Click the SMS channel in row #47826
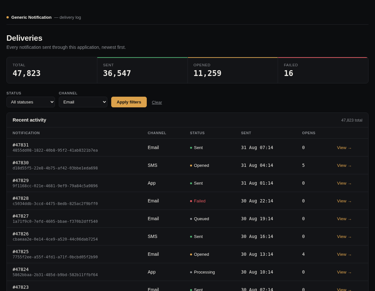 pos(153,236)
